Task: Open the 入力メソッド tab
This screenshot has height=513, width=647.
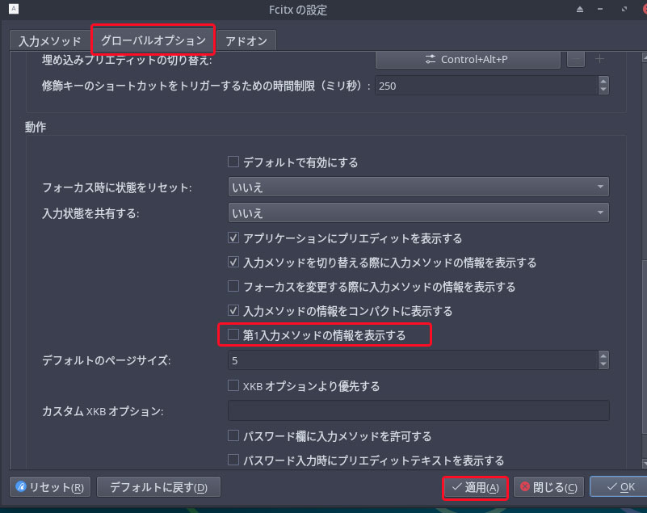Action: point(49,41)
